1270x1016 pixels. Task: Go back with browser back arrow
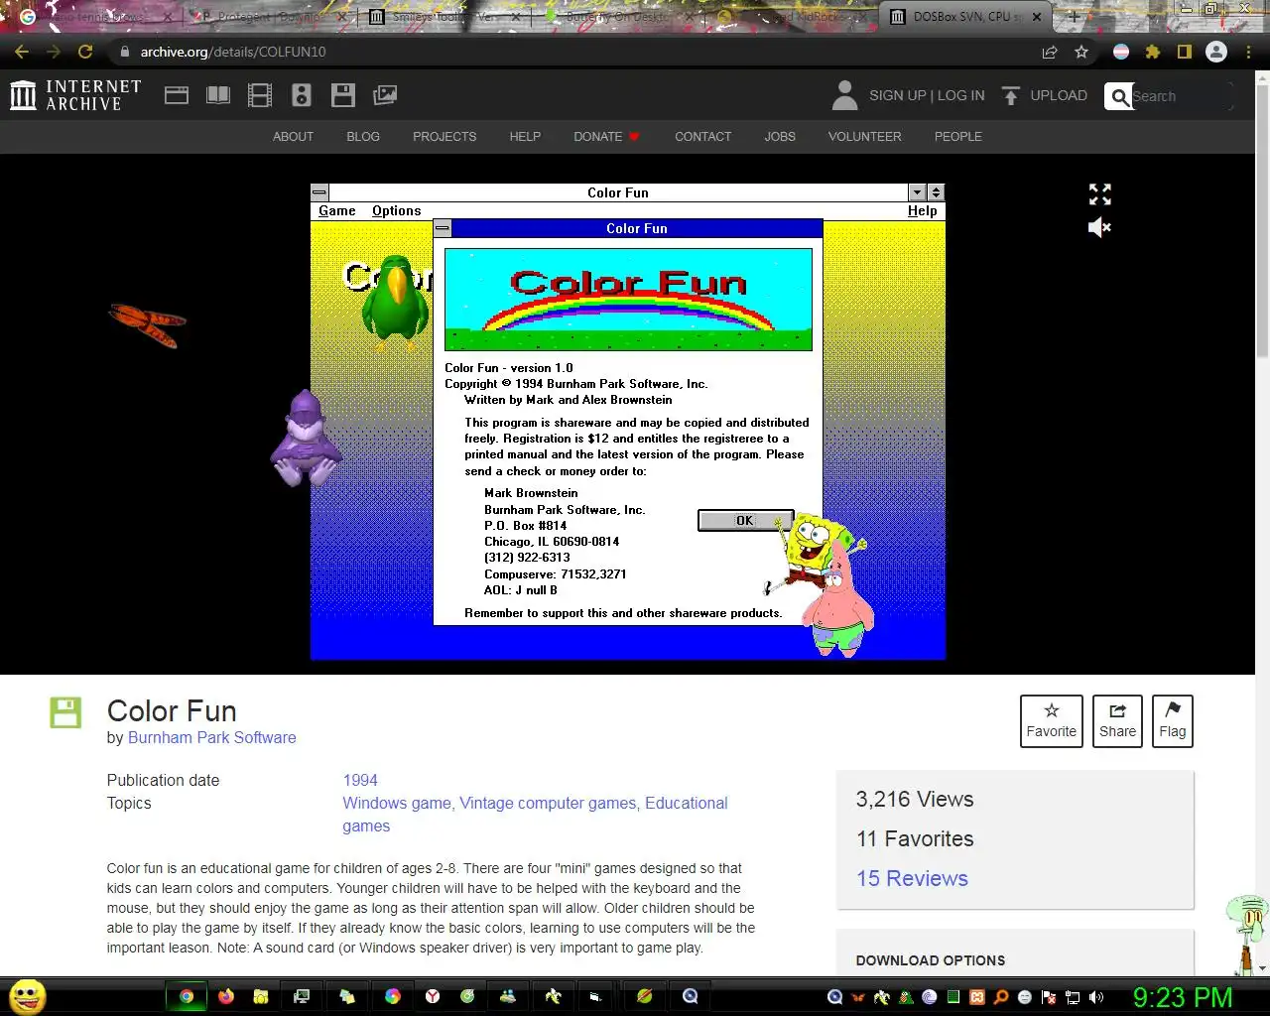22,52
